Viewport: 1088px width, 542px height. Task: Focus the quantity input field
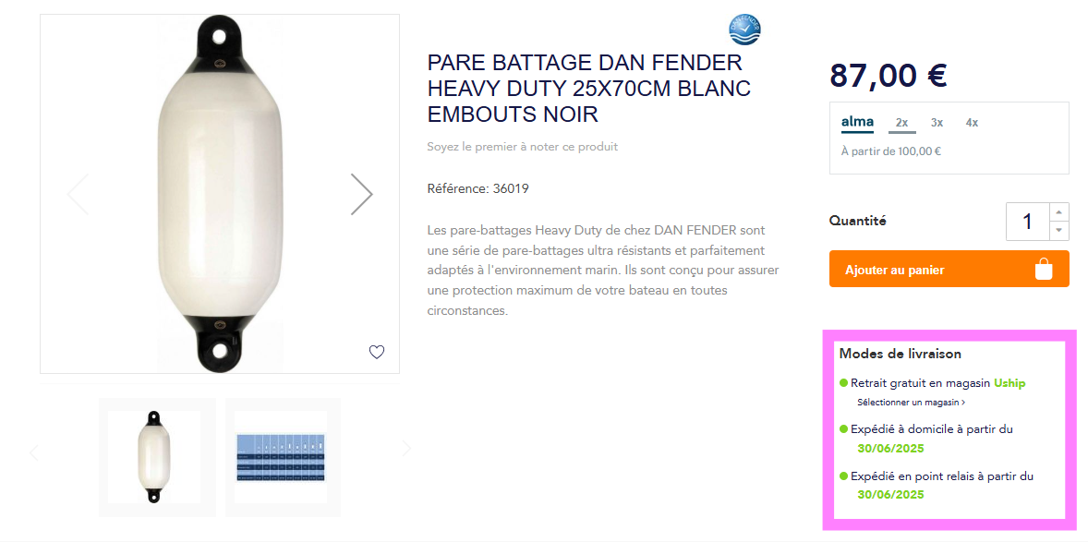(1028, 222)
